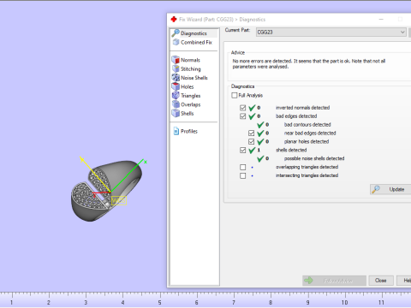Image resolution: width=411 pixels, height=308 pixels.
Task: Click 'bad contours detected' text
Action: pos(307,125)
